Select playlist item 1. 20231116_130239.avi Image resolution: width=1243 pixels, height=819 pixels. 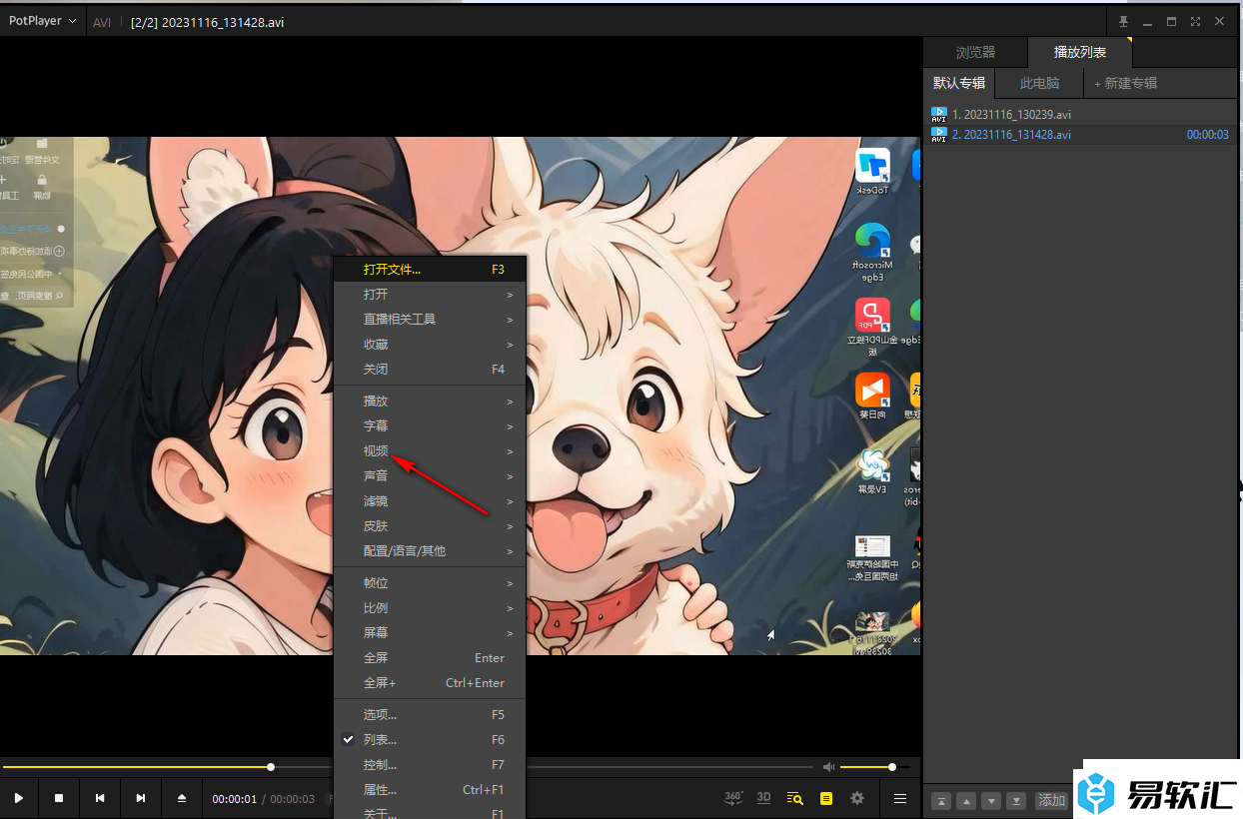tap(1079, 115)
